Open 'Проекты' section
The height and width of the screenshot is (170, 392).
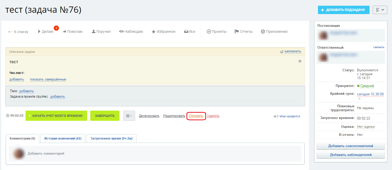click(x=216, y=32)
